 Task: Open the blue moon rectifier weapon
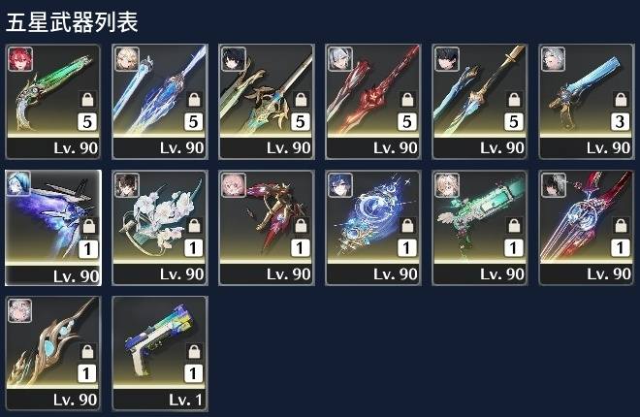point(373,228)
